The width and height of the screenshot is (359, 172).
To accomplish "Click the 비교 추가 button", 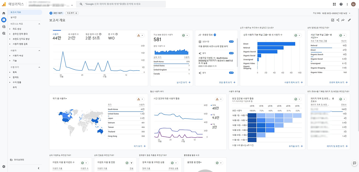I will click(x=72, y=13).
